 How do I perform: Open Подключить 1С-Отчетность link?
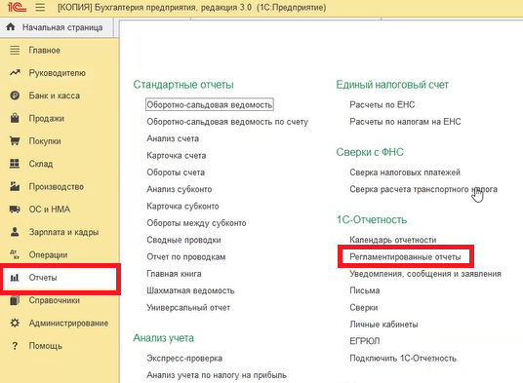click(403, 358)
